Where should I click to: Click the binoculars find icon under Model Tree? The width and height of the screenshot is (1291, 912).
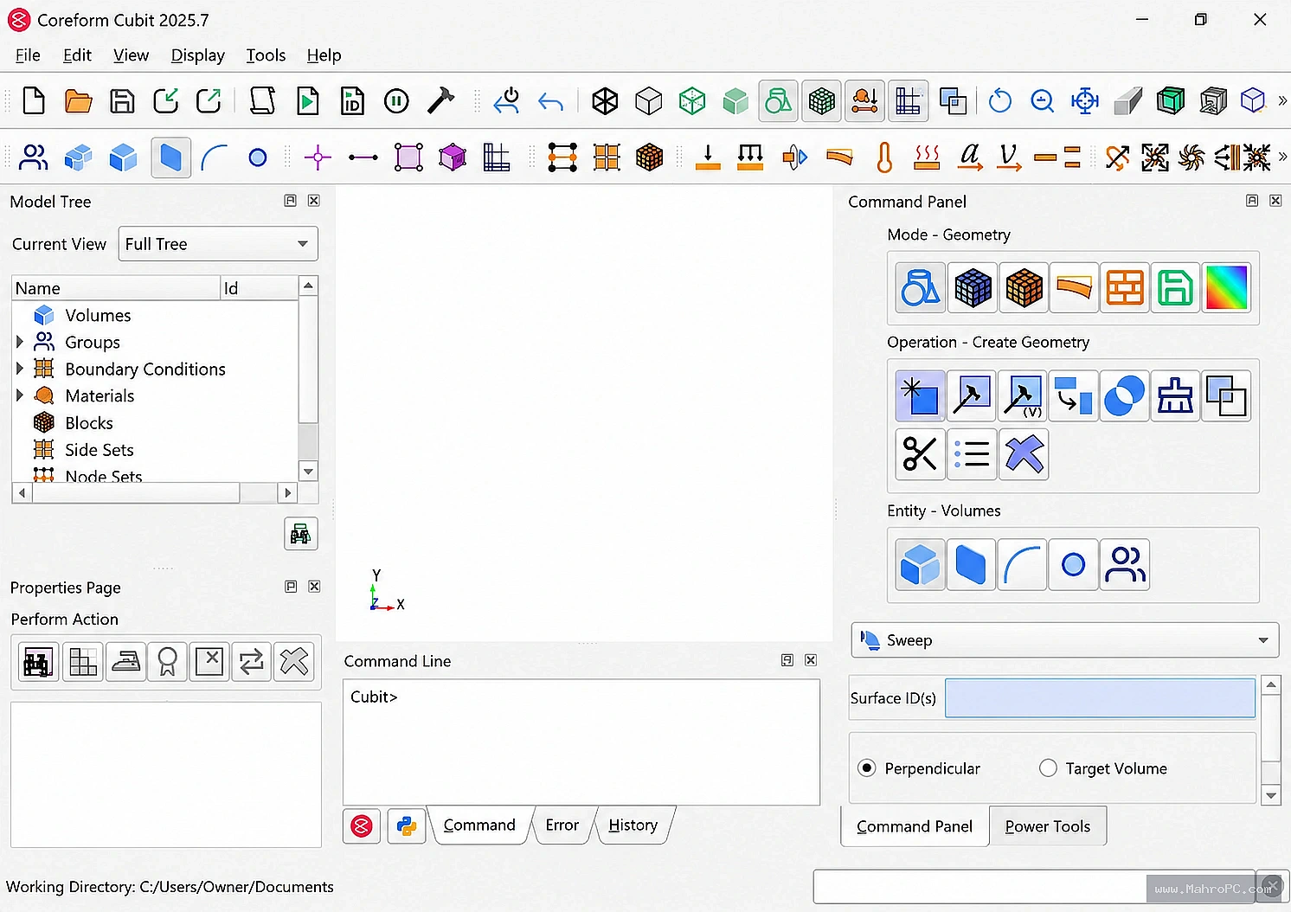tap(300, 534)
